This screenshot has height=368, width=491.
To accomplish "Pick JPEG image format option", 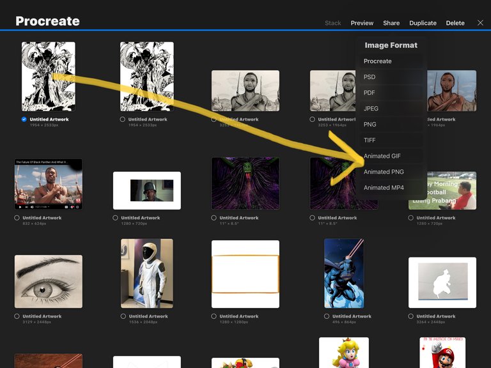I will pos(371,109).
